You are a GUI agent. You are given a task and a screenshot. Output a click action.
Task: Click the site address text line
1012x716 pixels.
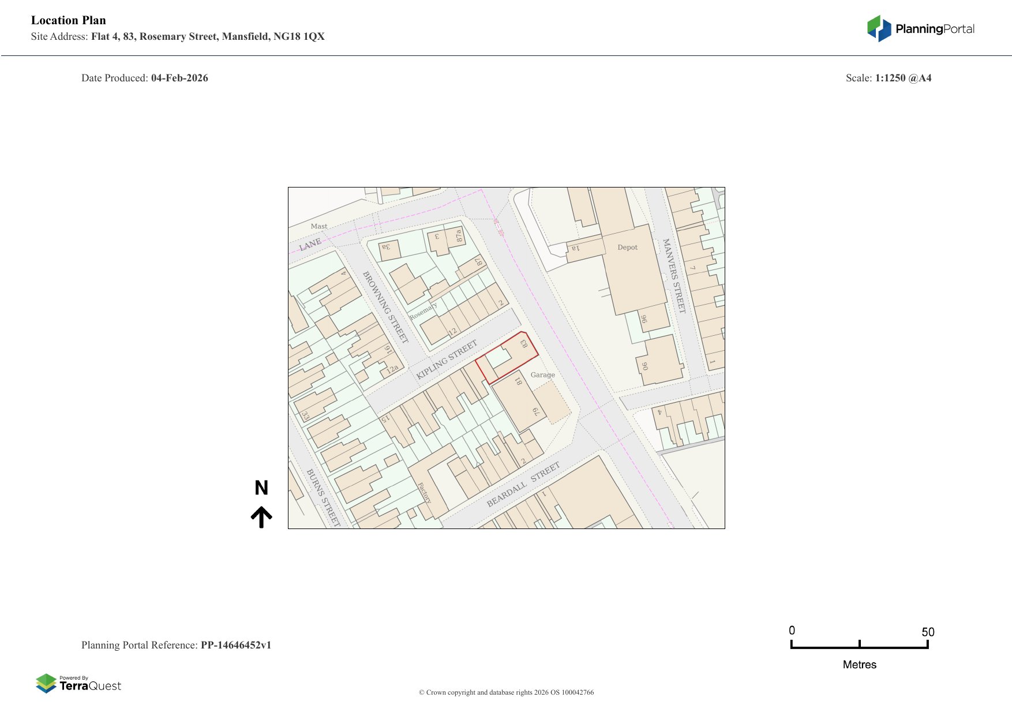pyautogui.click(x=178, y=36)
